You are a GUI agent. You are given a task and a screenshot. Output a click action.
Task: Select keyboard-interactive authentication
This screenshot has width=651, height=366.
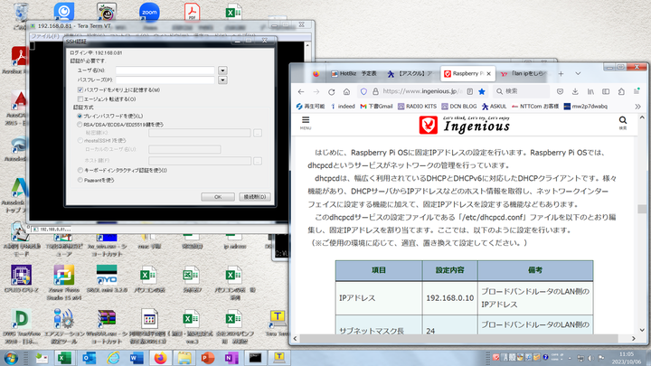coord(80,170)
